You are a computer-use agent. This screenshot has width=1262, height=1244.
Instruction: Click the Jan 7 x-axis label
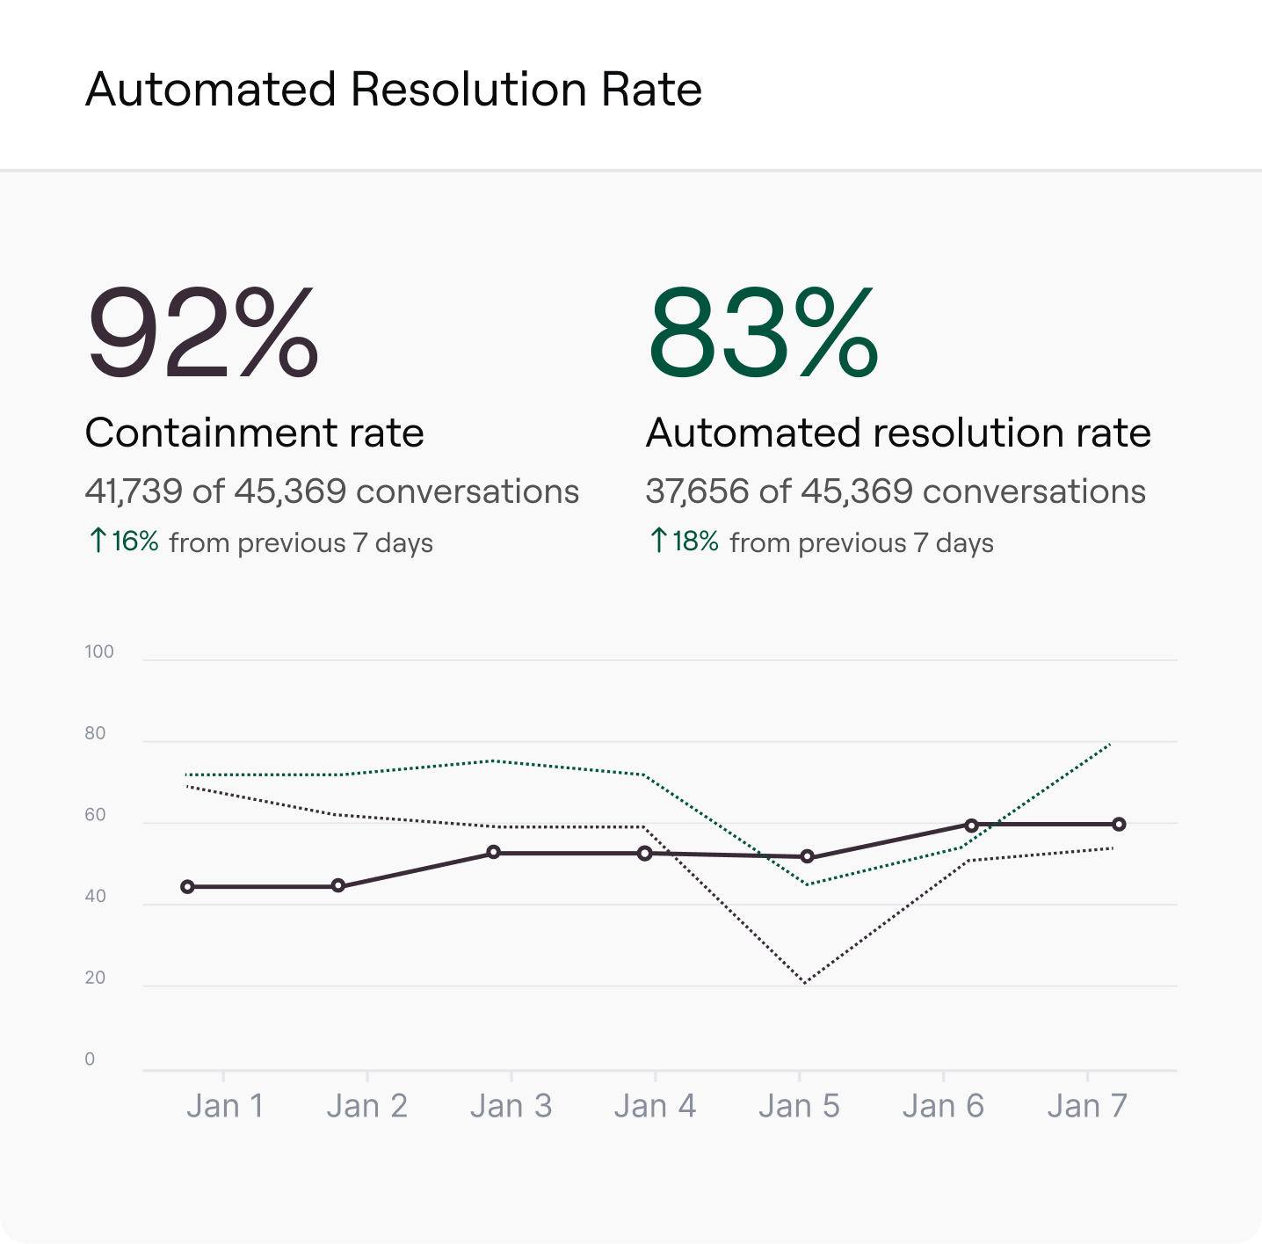tap(1087, 1106)
